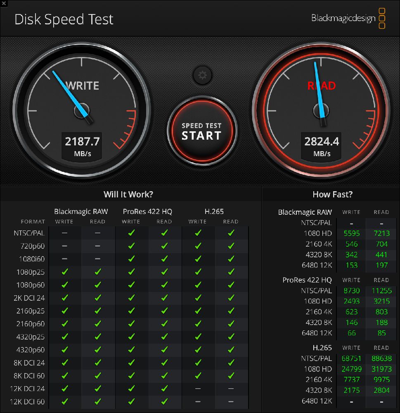The width and height of the screenshot is (400, 413).
Task: Click Blackmagic RAW write checkmark for 1080p25
Action: (x=64, y=272)
